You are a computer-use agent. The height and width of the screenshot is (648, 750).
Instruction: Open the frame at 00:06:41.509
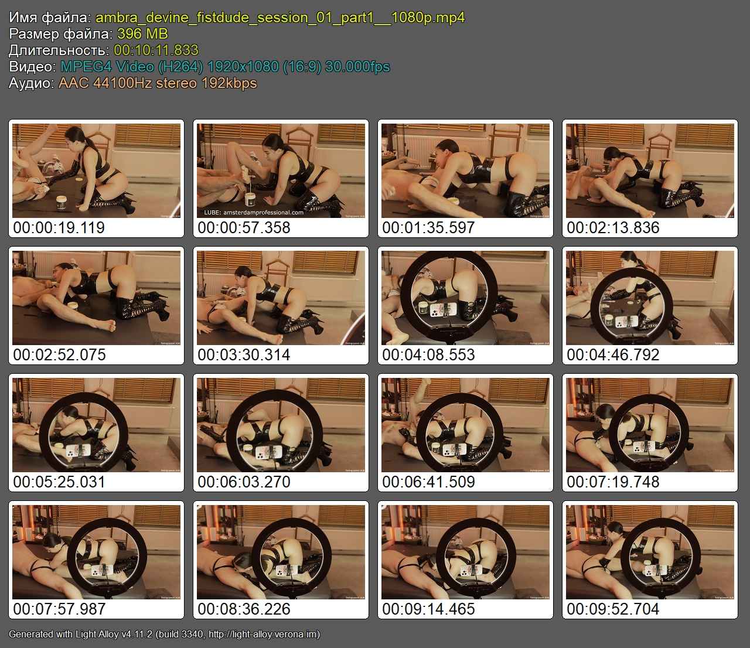click(466, 425)
